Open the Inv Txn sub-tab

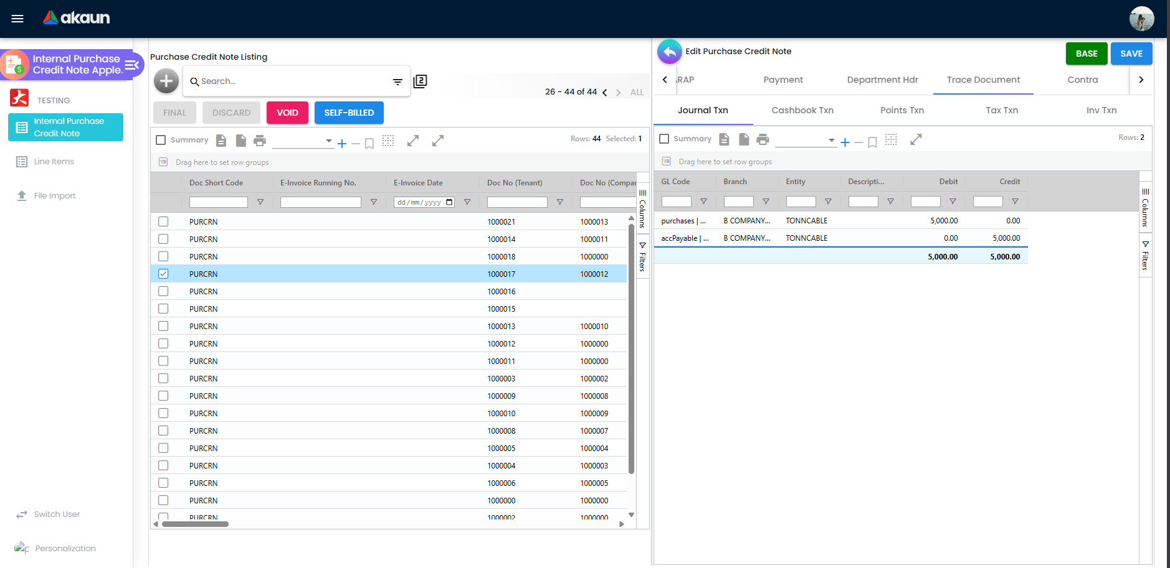(1101, 110)
